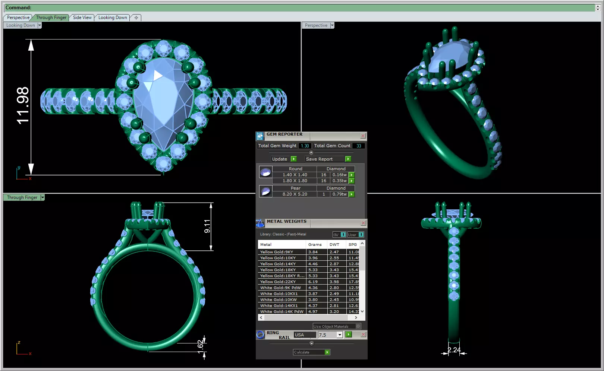Image resolution: width=604 pixels, height=371 pixels.
Task: Select the Yellow Gold:14KY row
Action: (309, 264)
